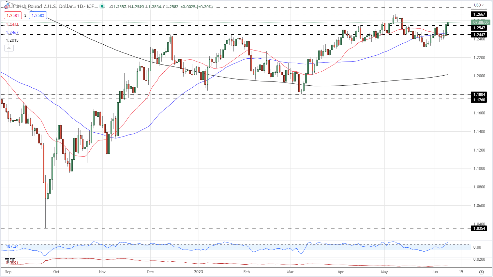Click the Apr label on time axis
Screen dimensions: 493x277
pyautogui.click(x=341, y=272)
